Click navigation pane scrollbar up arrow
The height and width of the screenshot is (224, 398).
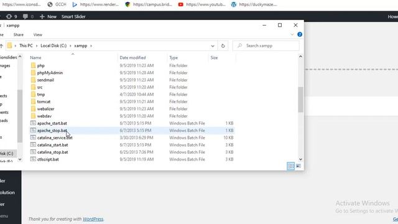(20, 57)
